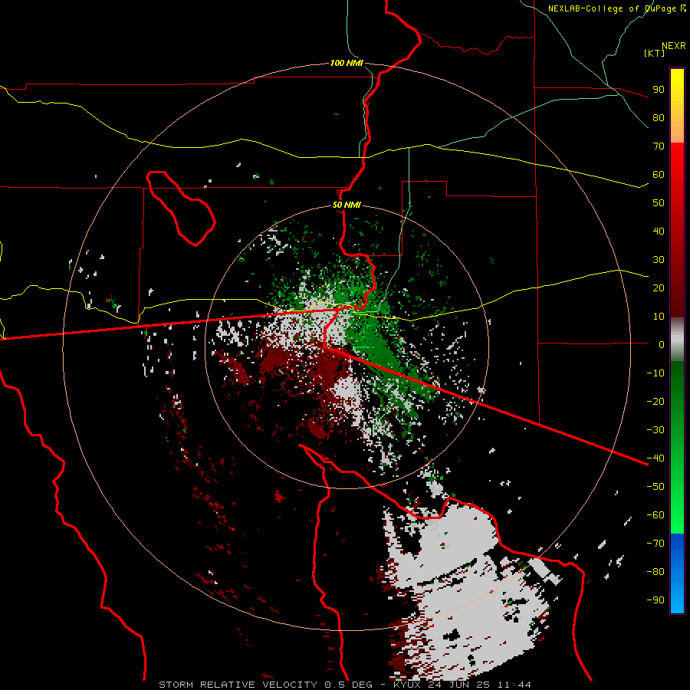
Task: Click the 20 value on the velocity scale
Action: 659,287
